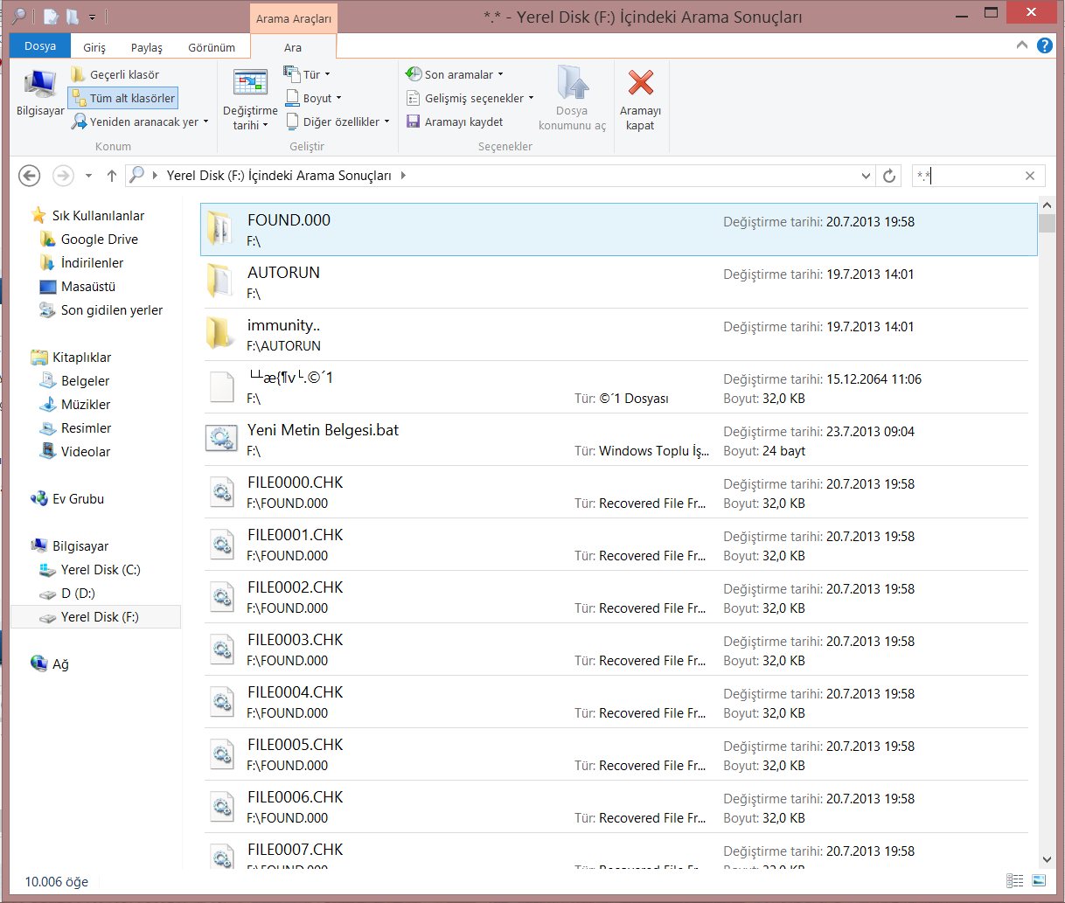Open Masaüstü in sidebar
Screen dimensions: 1065x903
(87, 286)
